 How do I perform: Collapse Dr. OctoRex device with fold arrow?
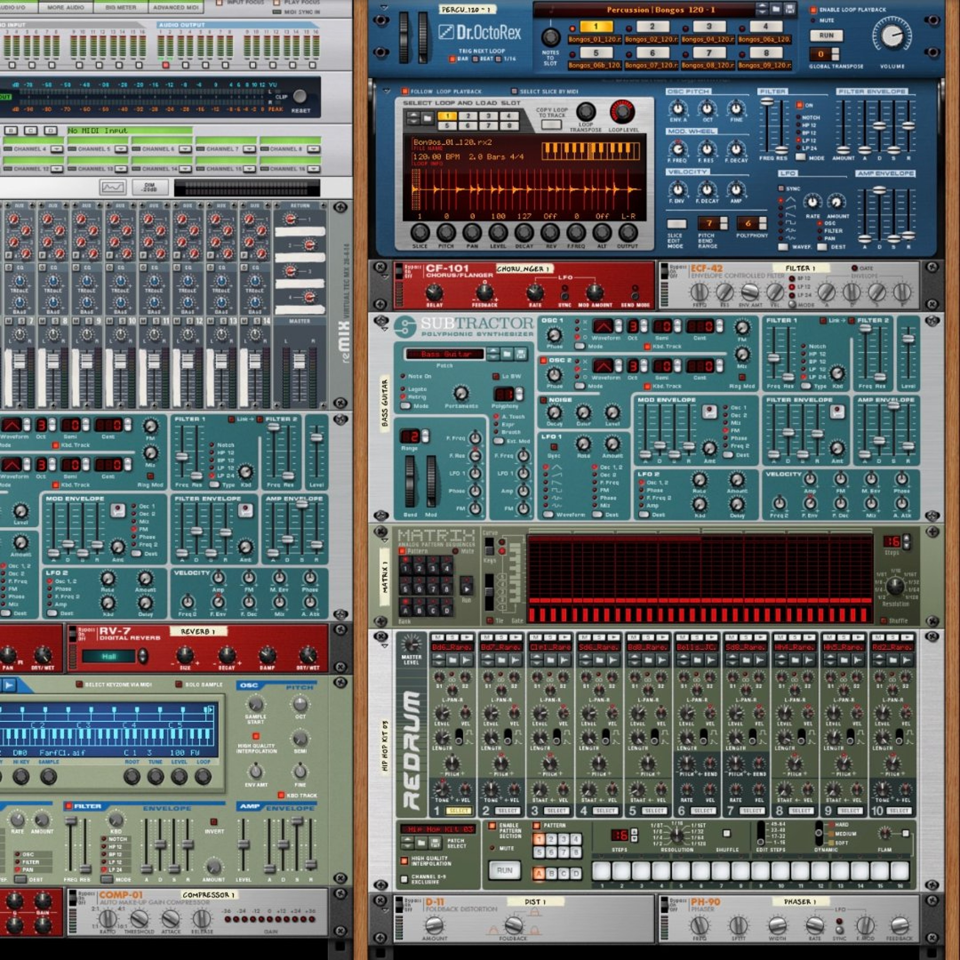[384, 8]
